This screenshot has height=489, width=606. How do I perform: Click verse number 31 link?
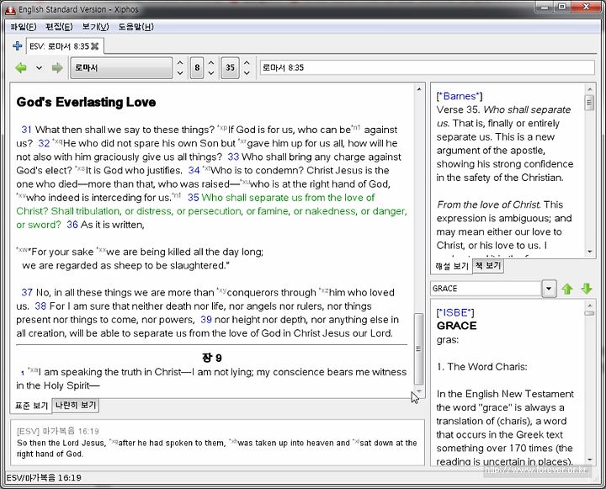(x=26, y=130)
